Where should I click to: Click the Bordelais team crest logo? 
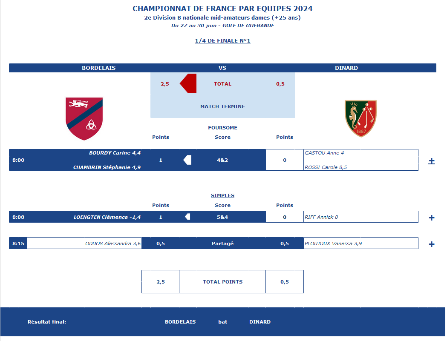[x=84, y=119]
